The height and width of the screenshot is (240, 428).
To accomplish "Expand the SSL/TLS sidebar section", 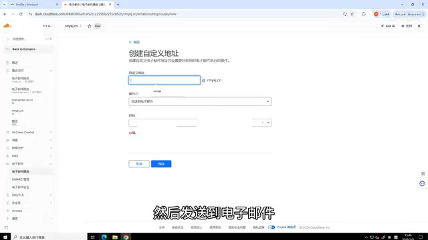I will tap(51, 195).
